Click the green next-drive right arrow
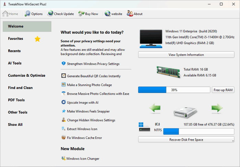Viewport: 240px width, 167px height. (217, 108)
